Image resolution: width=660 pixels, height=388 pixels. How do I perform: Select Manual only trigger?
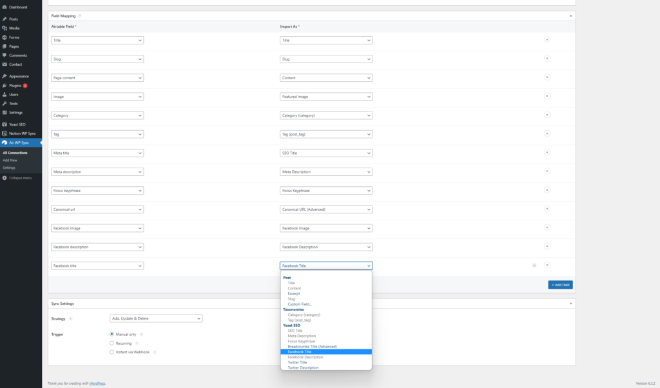click(112, 334)
